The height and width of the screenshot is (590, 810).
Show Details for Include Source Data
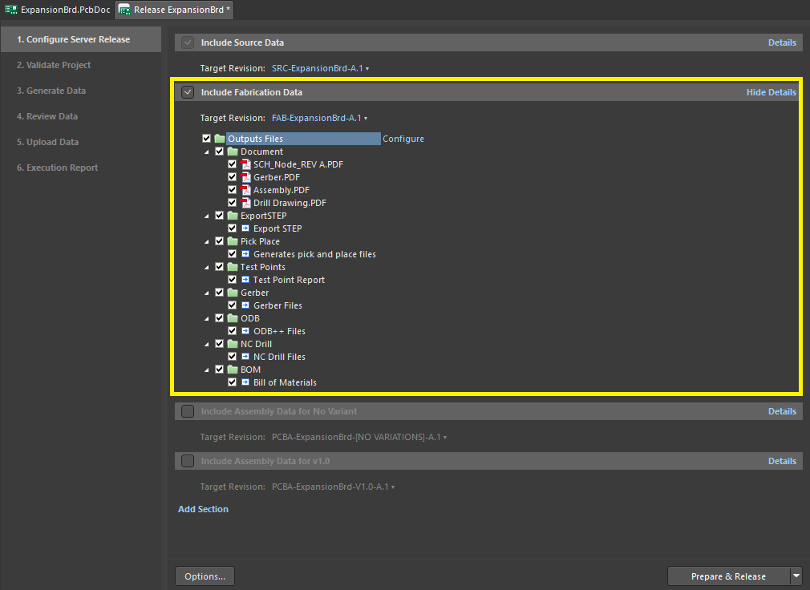[x=782, y=42]
